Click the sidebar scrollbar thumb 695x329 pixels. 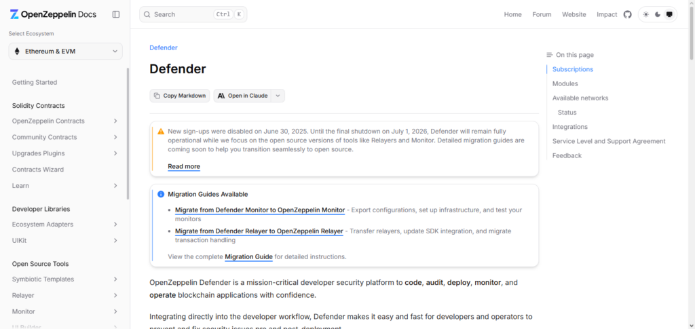click(128, 134)
